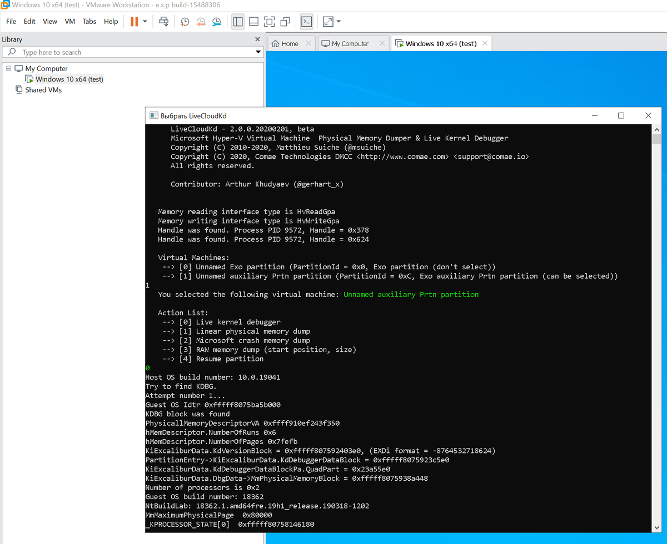Click the '[2] Microsoft crash memory dump' line
This screenshot has width=667, height=544.
point(236,340)
